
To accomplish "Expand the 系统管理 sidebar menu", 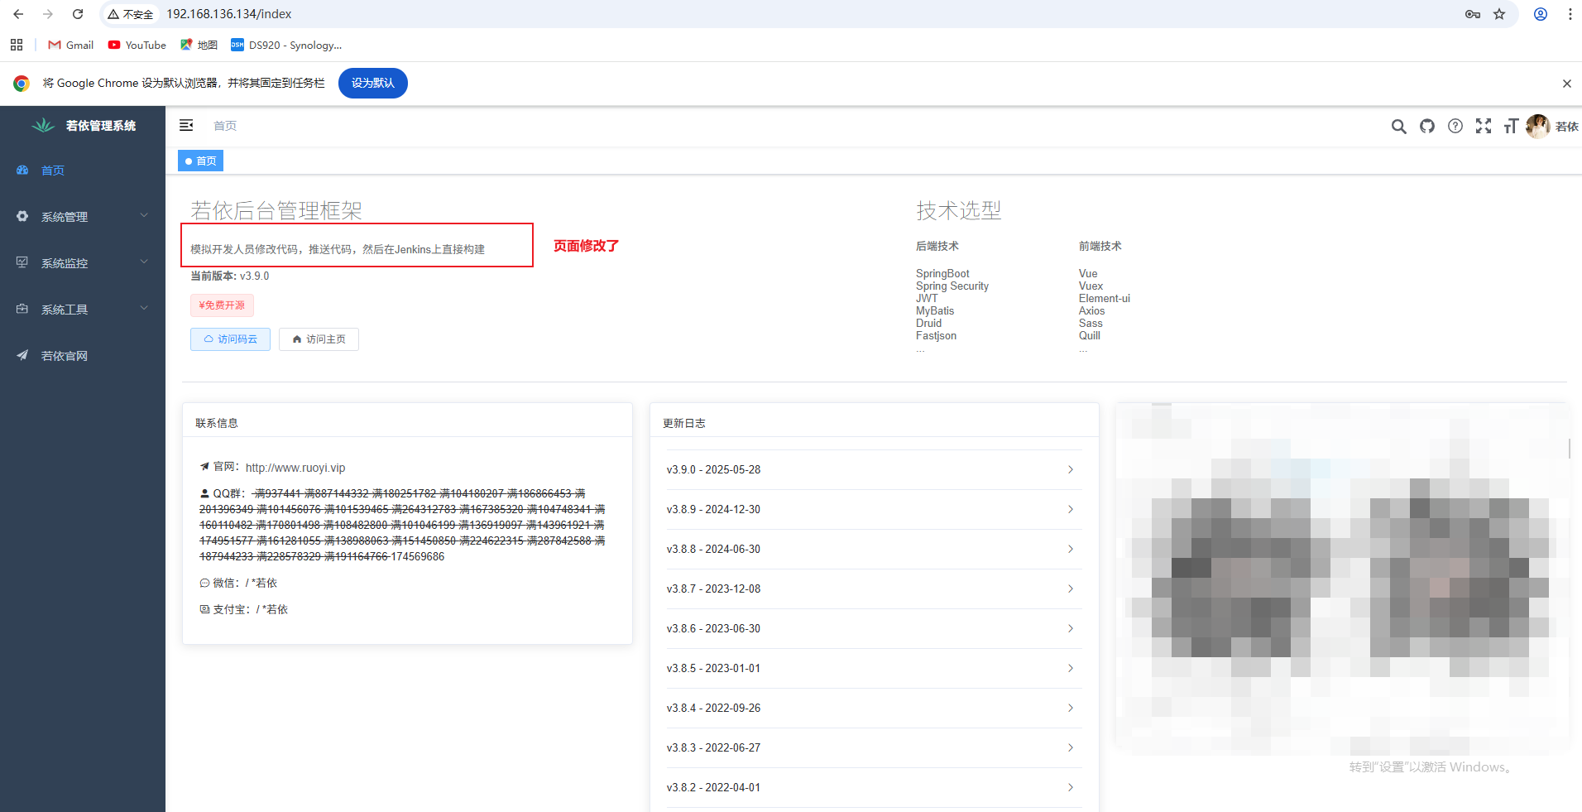I will pos(83,216).
